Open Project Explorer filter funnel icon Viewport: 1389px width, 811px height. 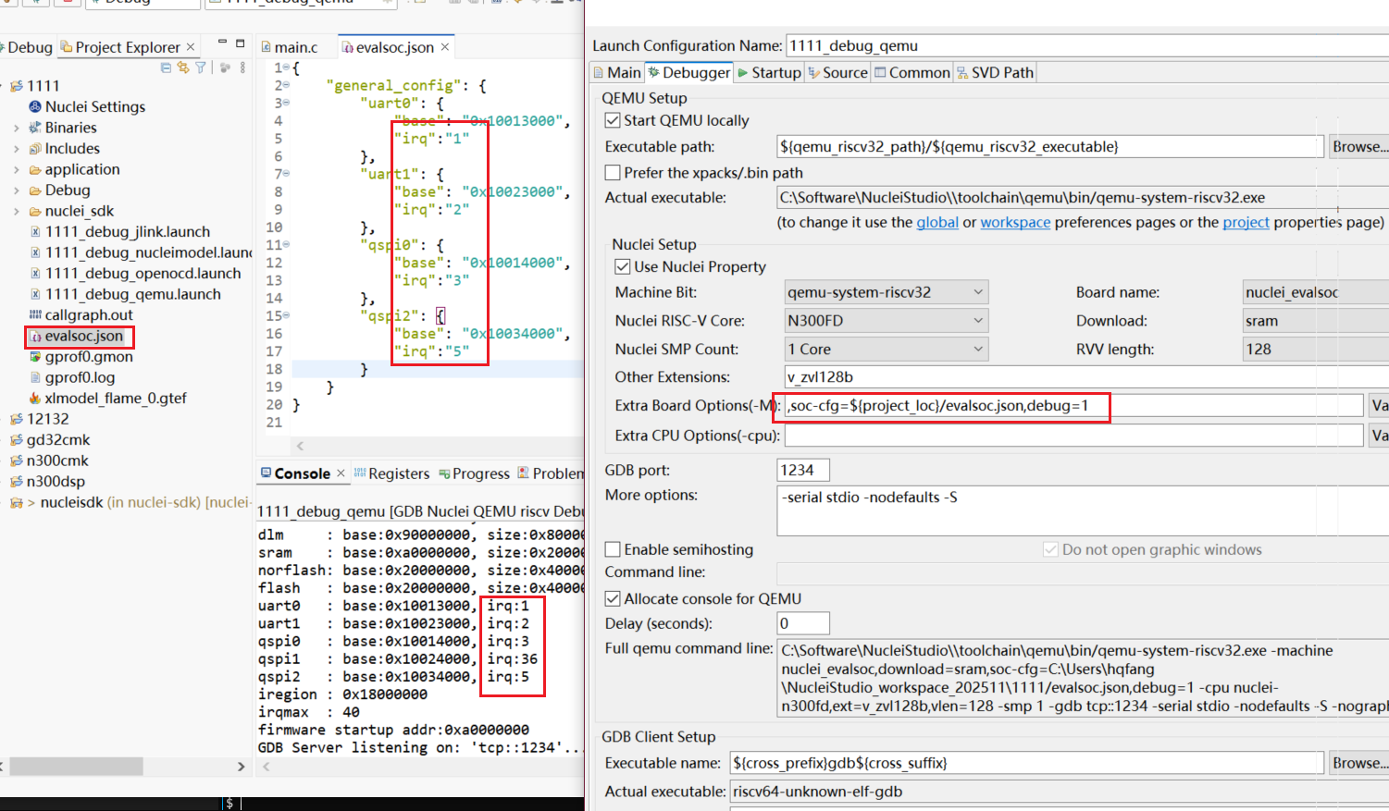[x=200, y=68]
